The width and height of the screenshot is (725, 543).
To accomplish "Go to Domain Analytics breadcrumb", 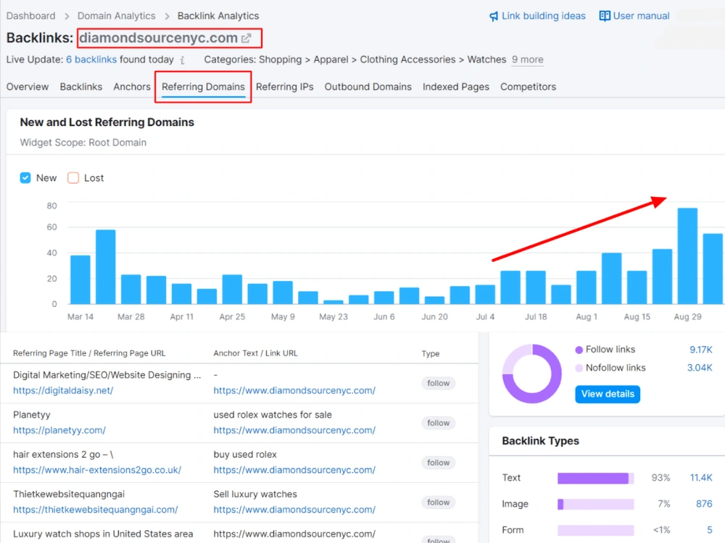I will point(116,16).
